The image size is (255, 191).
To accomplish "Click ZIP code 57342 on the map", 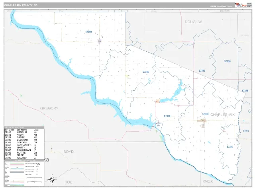I will (x=146, y=72).
